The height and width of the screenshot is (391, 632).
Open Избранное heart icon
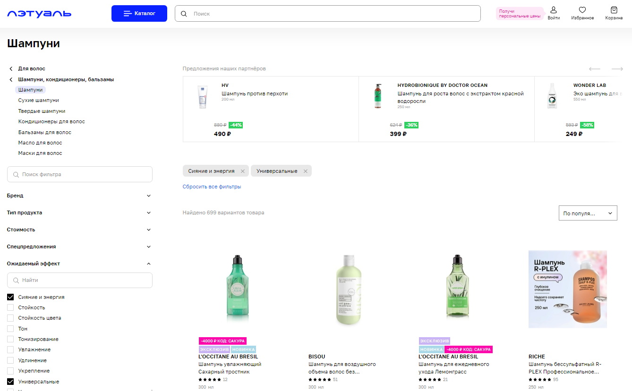click(x=582, y=10)
